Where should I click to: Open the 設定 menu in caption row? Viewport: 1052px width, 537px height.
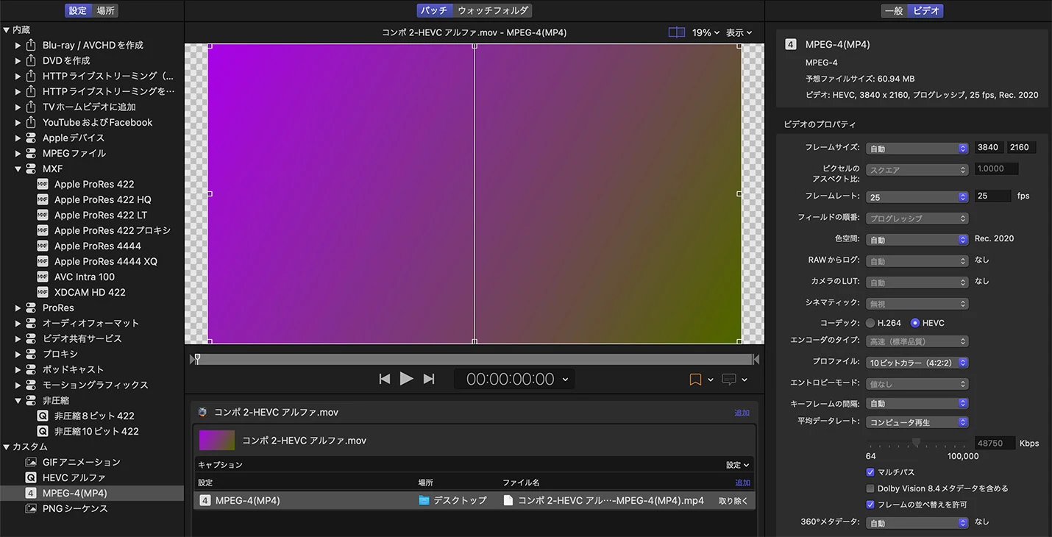(x=737, y=465)
